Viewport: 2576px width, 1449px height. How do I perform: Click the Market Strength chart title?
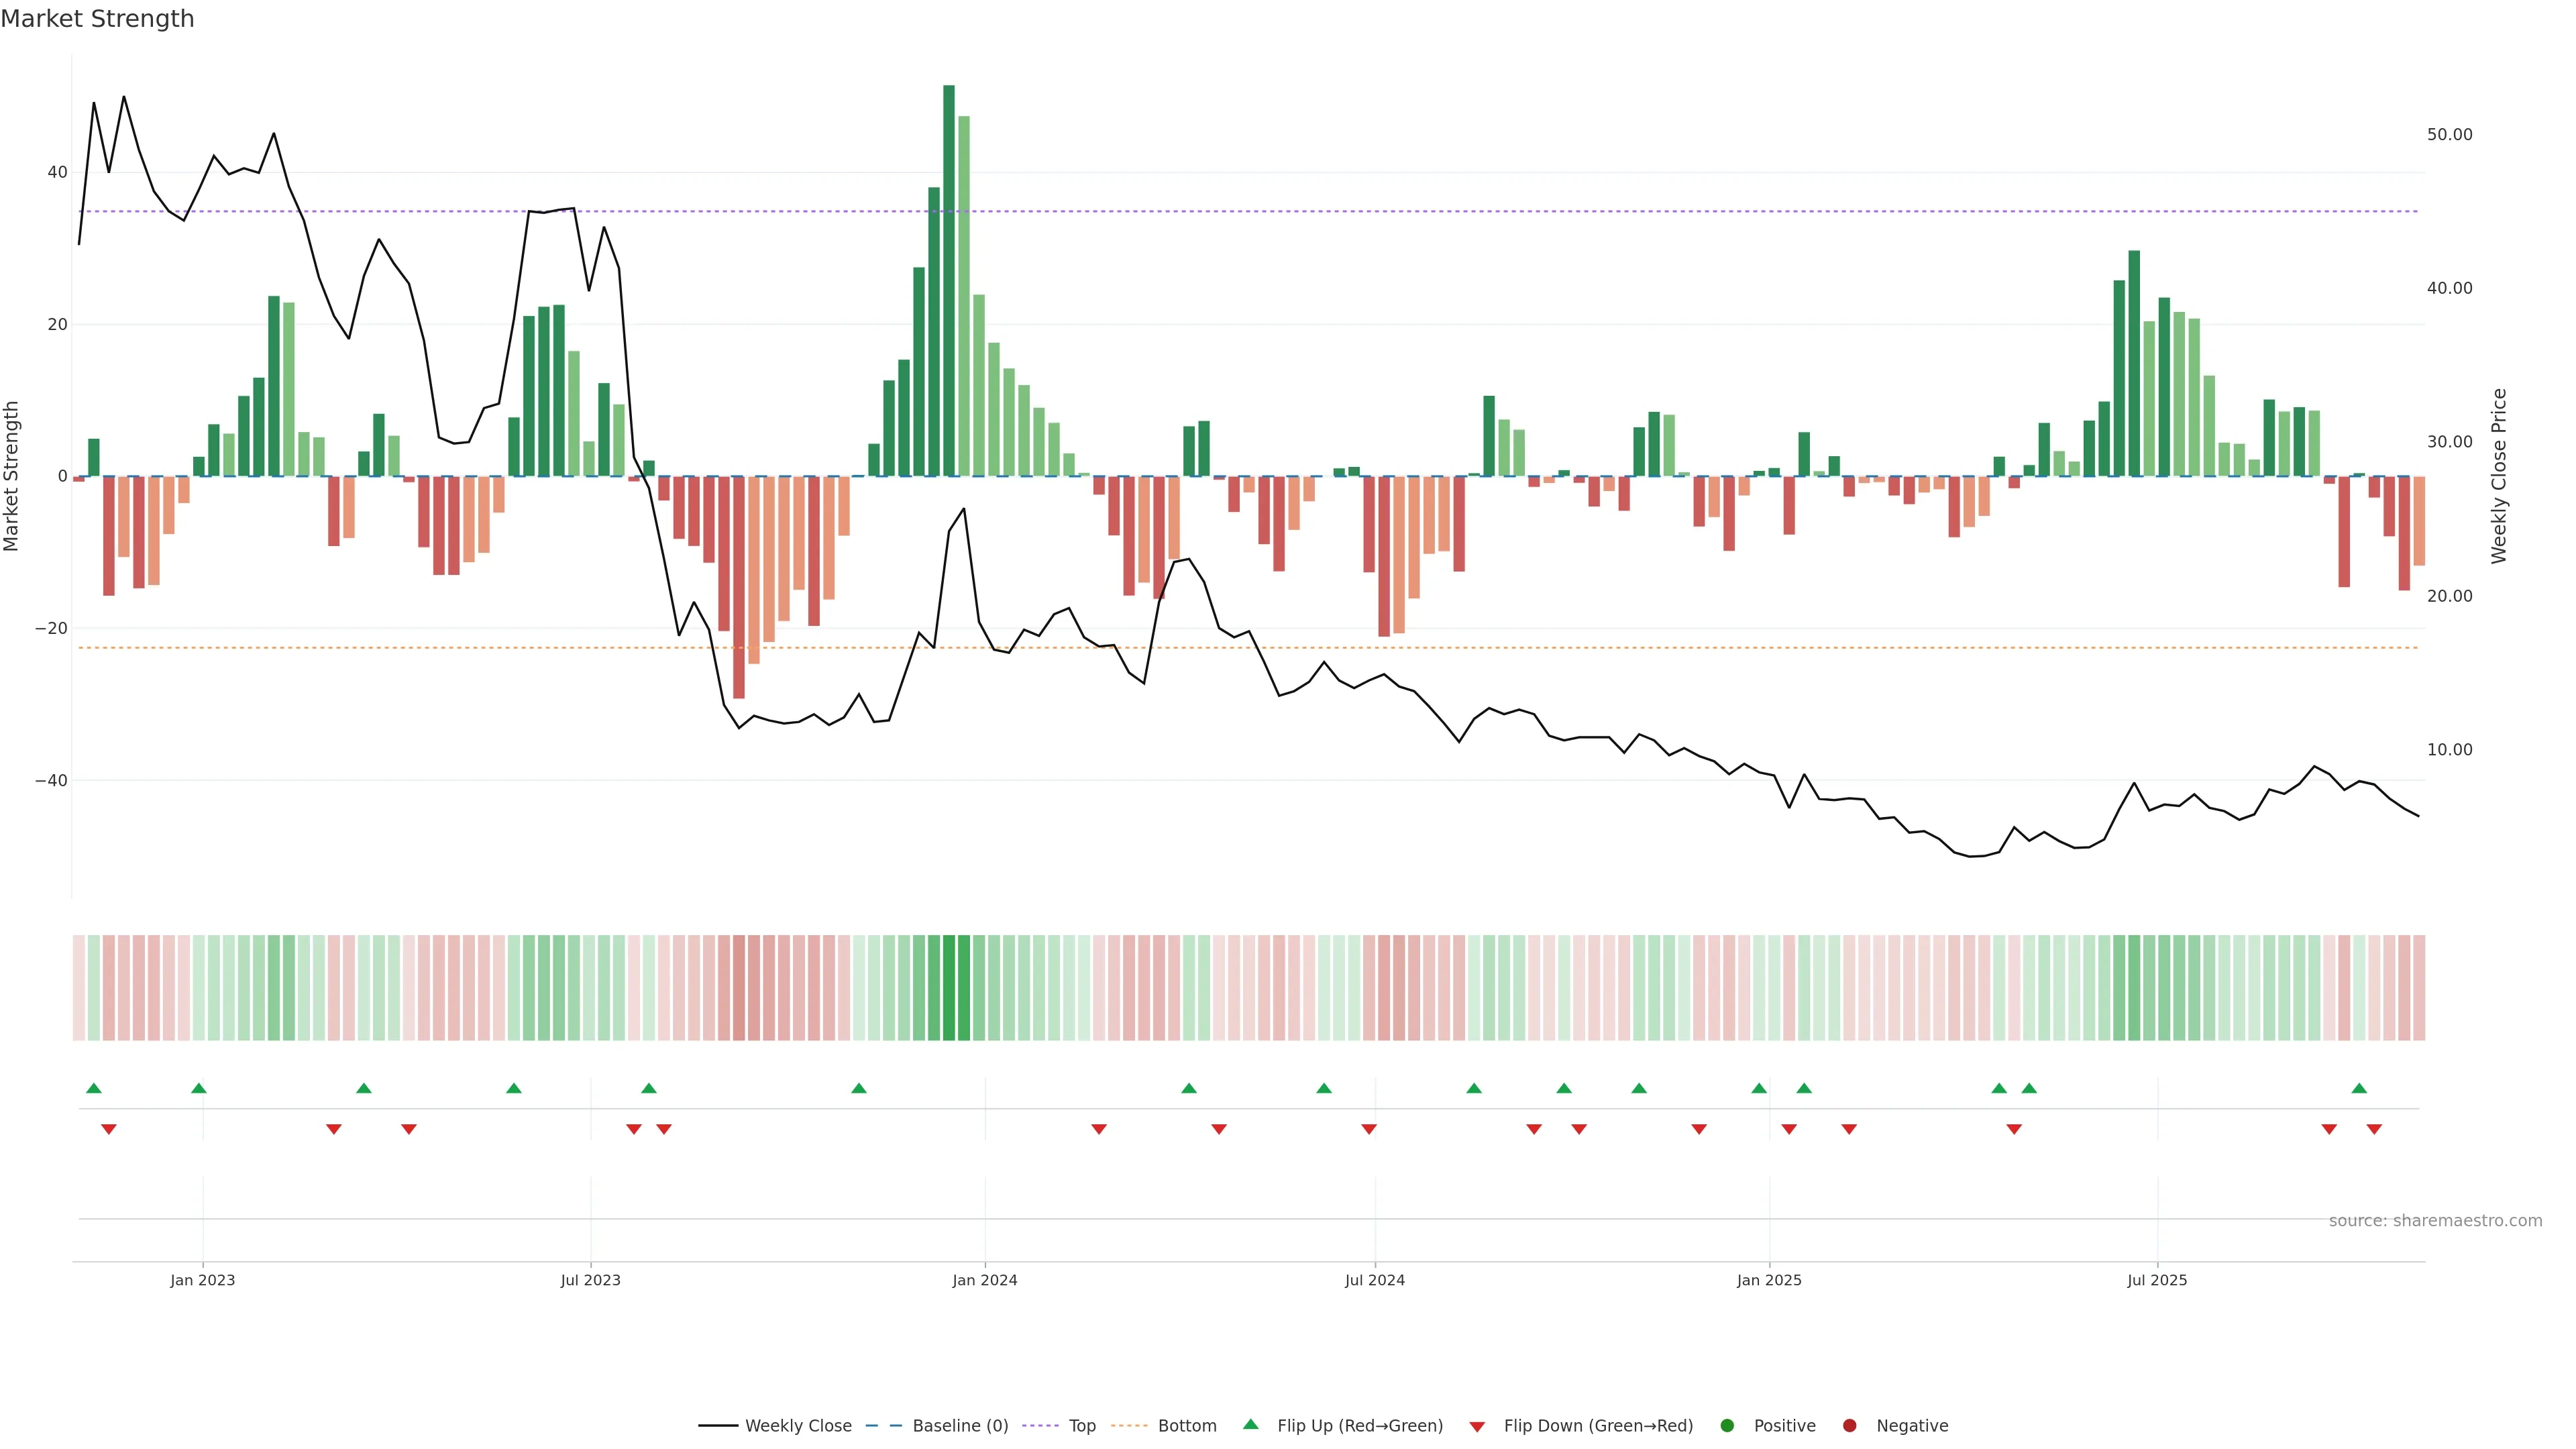(97, 19)
